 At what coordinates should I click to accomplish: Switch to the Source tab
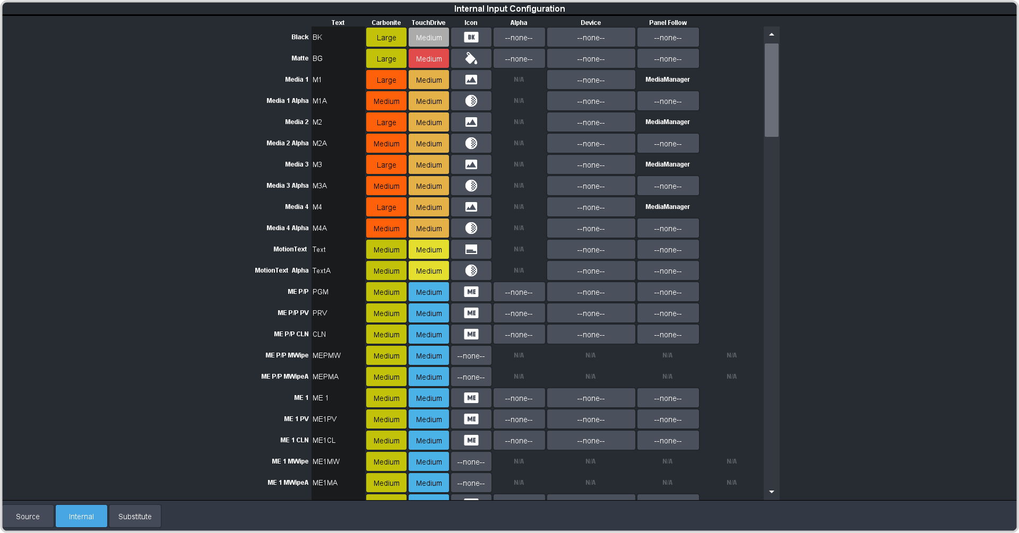click(x=28, y=517)
